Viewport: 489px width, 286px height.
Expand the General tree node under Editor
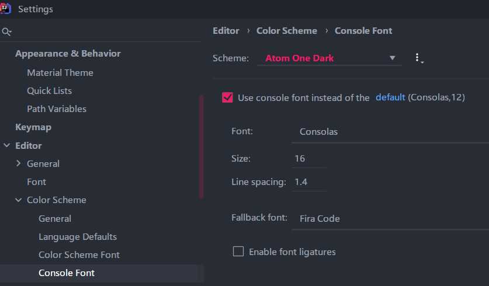19,163
